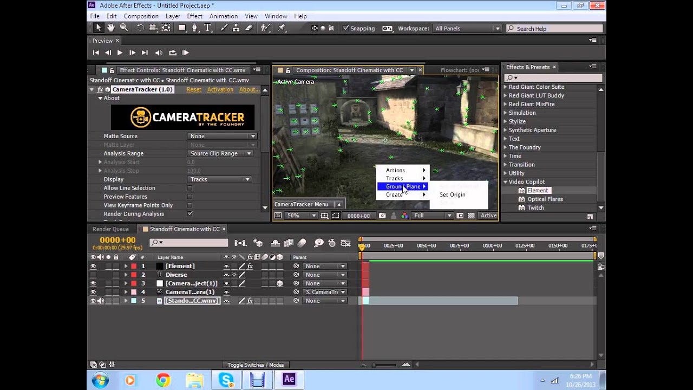Screen dimensions: 693x390
Task: Toggle audio mute in Preview panel
Action: coord(159,53)
